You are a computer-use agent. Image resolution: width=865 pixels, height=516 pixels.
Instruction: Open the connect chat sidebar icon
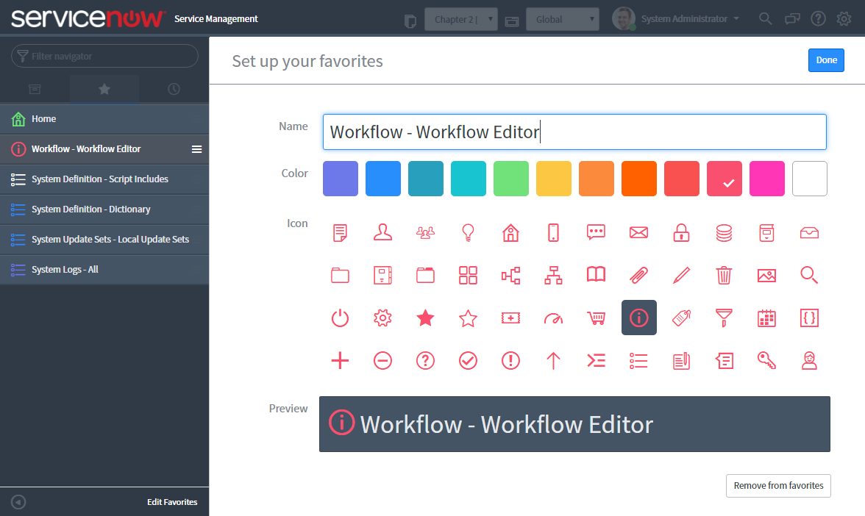[792, 19]
